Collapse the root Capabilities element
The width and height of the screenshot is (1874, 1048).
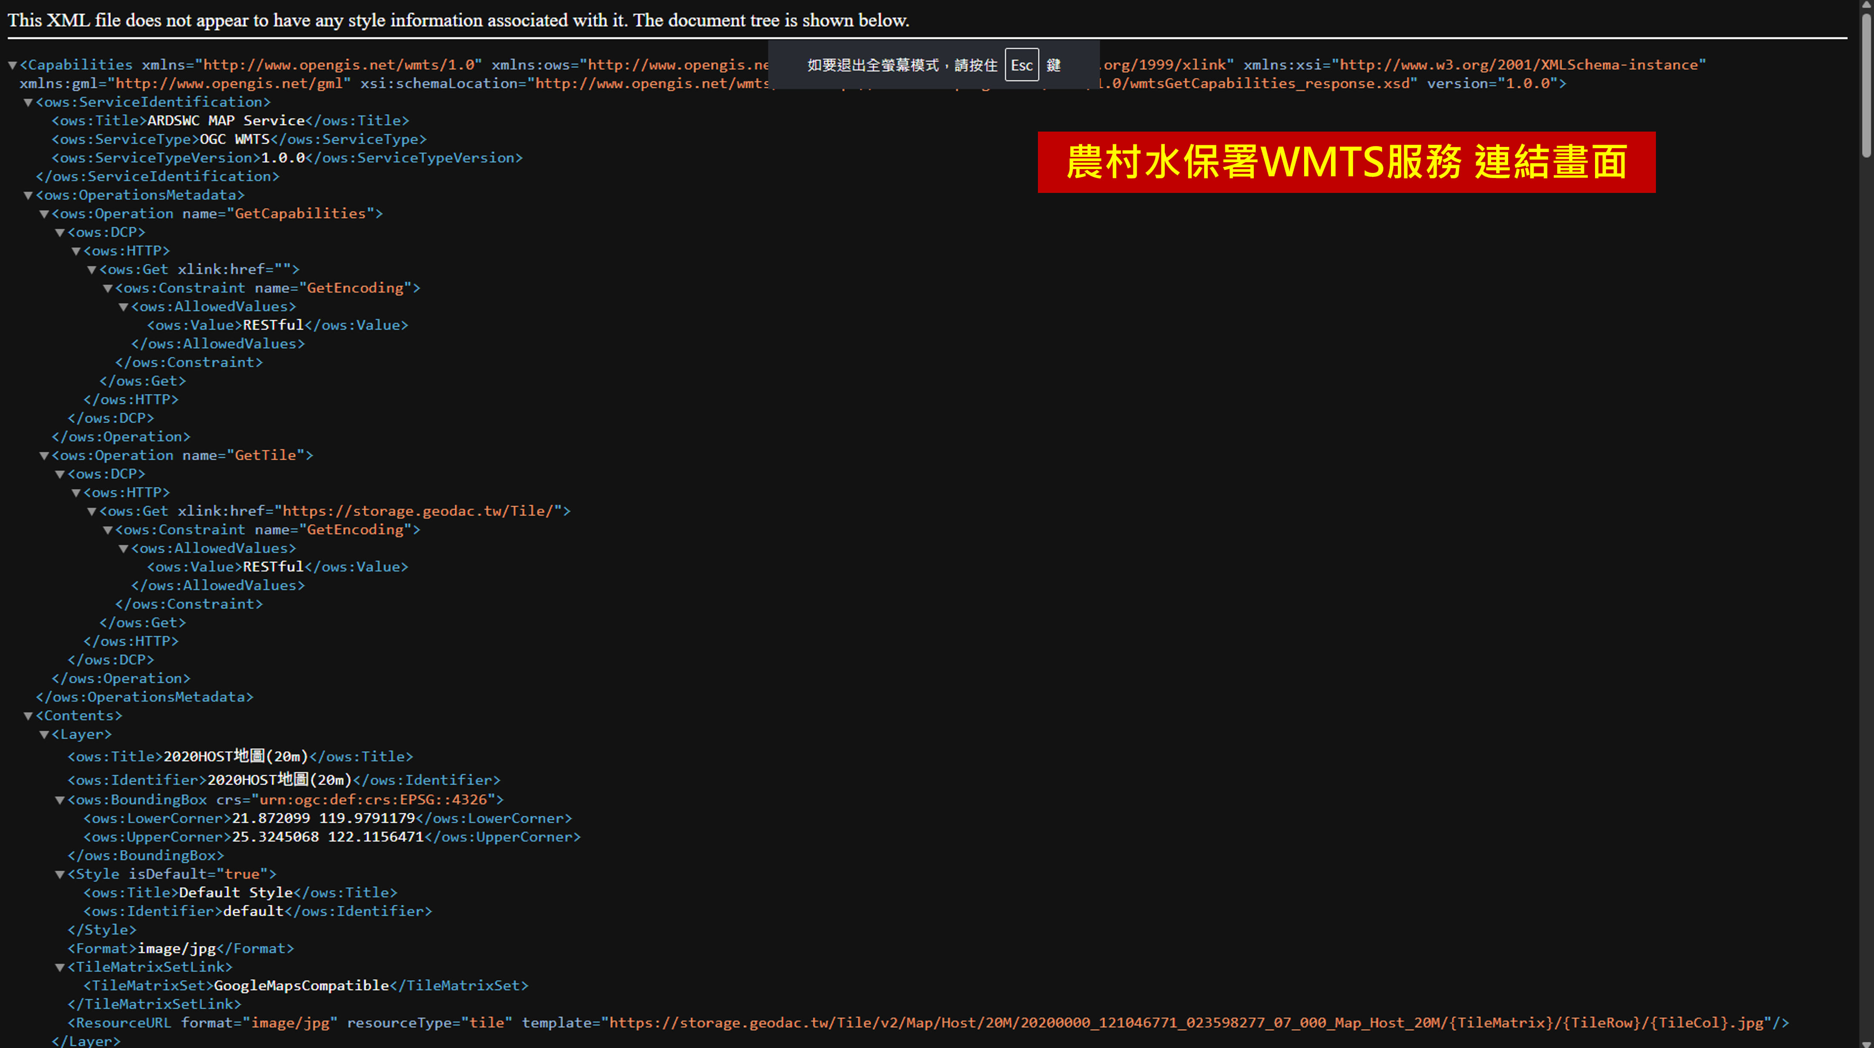pos(12,66)
